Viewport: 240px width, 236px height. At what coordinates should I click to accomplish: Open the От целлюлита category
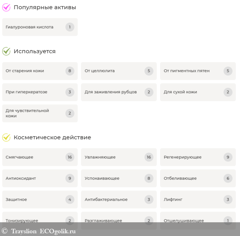[119, 71]
